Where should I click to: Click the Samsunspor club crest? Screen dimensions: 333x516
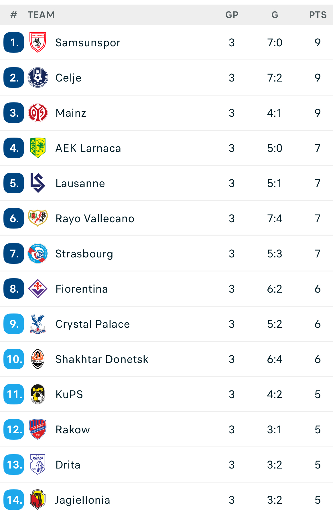tap(38, 42)
